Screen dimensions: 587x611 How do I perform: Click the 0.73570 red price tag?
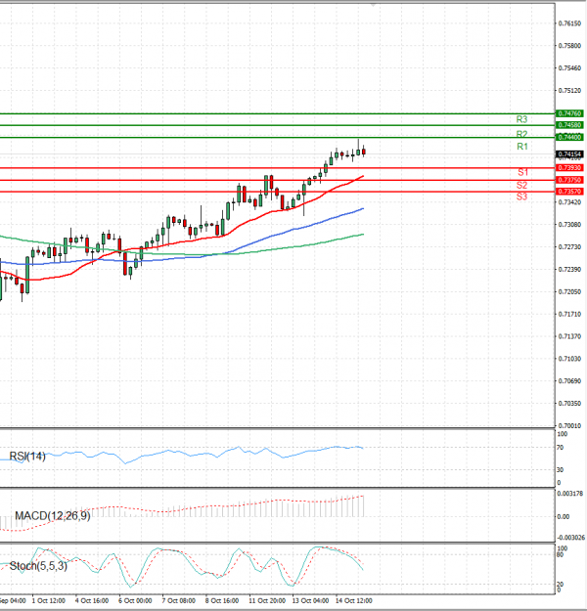(569, 192)
